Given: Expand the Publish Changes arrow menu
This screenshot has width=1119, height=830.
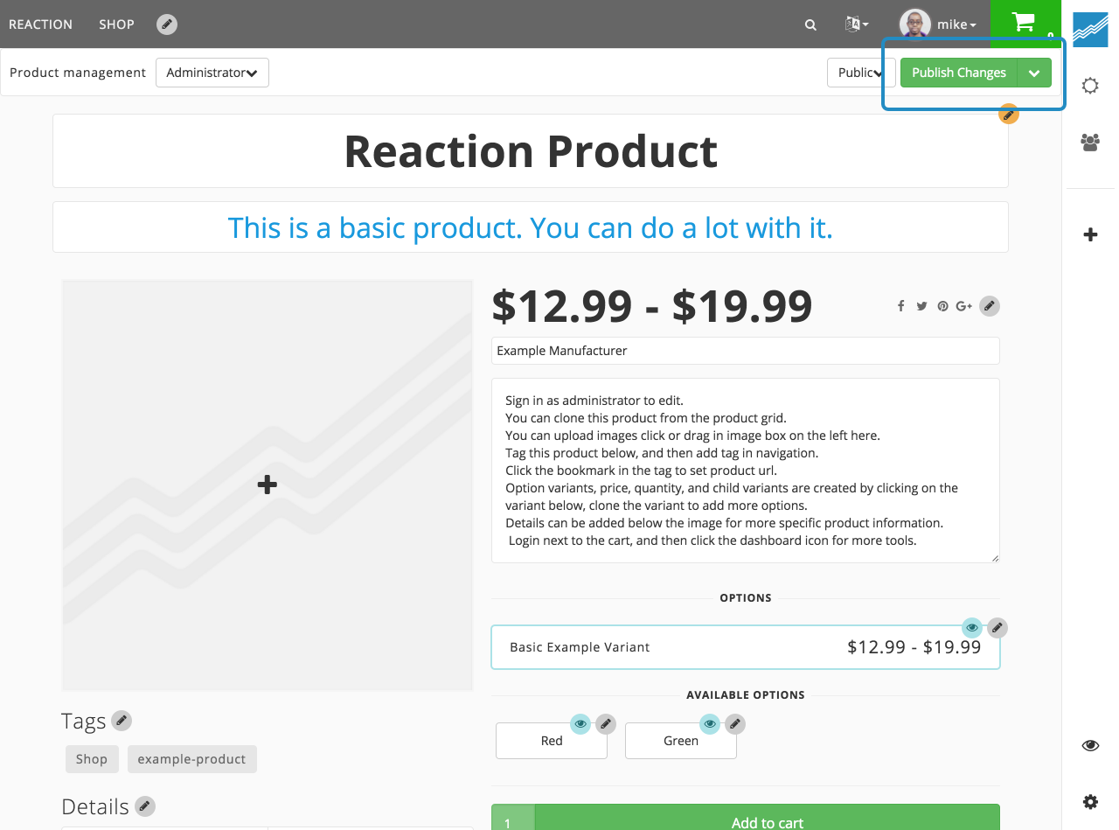Looking at the screenshot, I should [1034, 73].
